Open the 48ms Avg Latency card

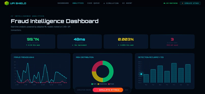[x=79, y=42]
